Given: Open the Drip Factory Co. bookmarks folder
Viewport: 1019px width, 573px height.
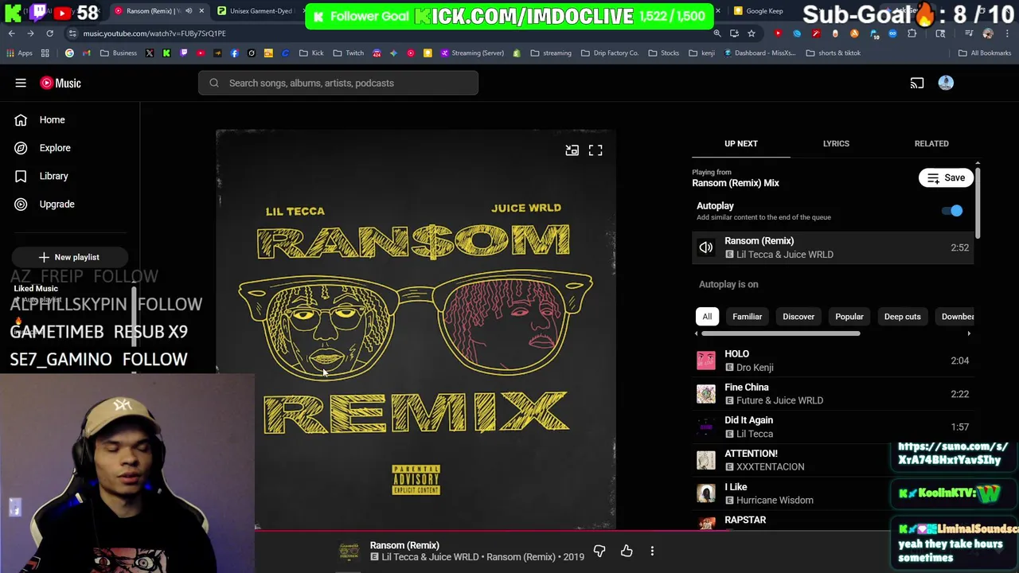Looking at the screenshot, I should pyautogui.click(x=610, y=53).
